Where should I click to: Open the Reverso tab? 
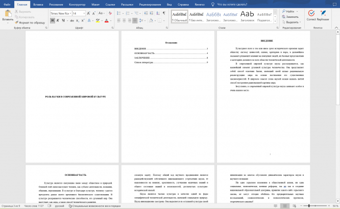(x=200, y=4)
